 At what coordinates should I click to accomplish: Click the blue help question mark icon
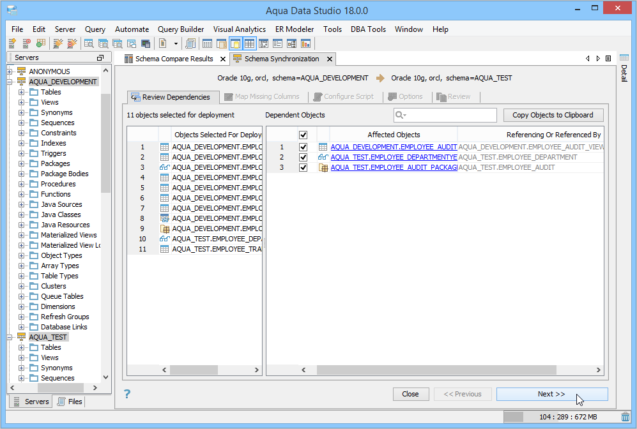pos(127,394)
